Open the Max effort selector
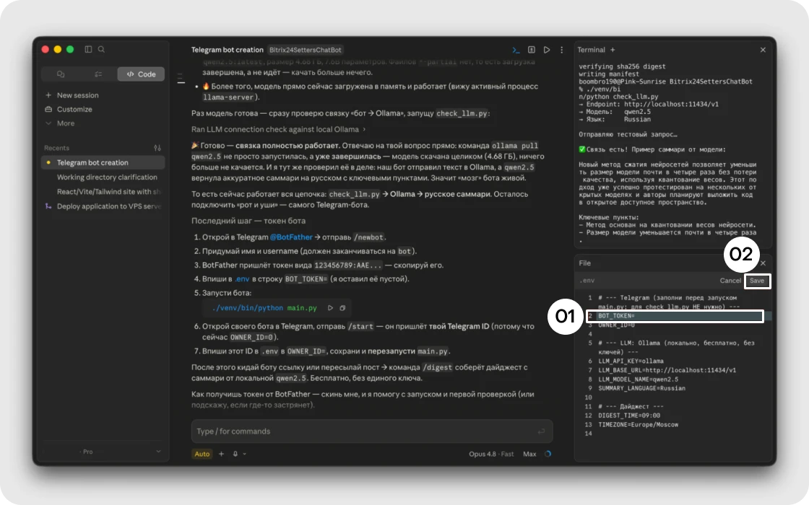The width and height of the screenshot is (809, 505). (530, 454)
